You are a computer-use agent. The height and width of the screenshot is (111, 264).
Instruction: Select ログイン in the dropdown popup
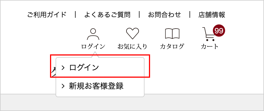pyautogui.click(x=84, y=68)
